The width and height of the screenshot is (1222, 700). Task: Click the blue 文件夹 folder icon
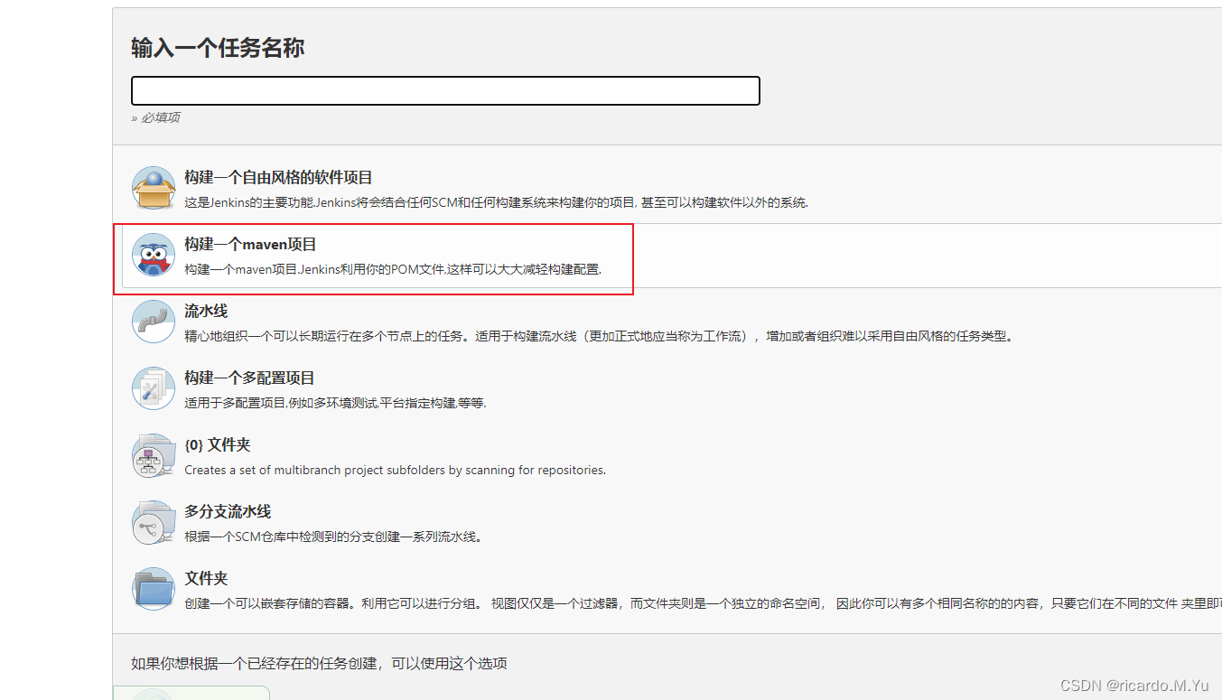pos(154,589)
